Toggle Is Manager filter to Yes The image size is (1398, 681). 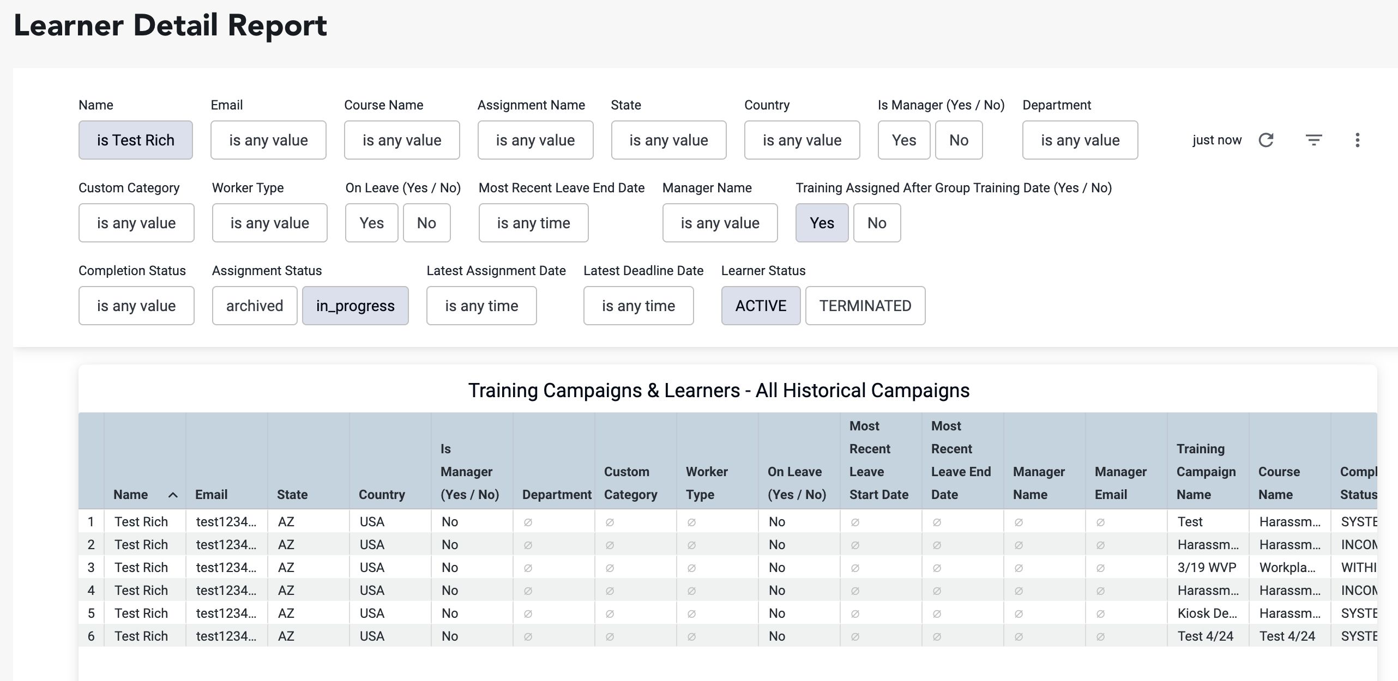point(904,140)
